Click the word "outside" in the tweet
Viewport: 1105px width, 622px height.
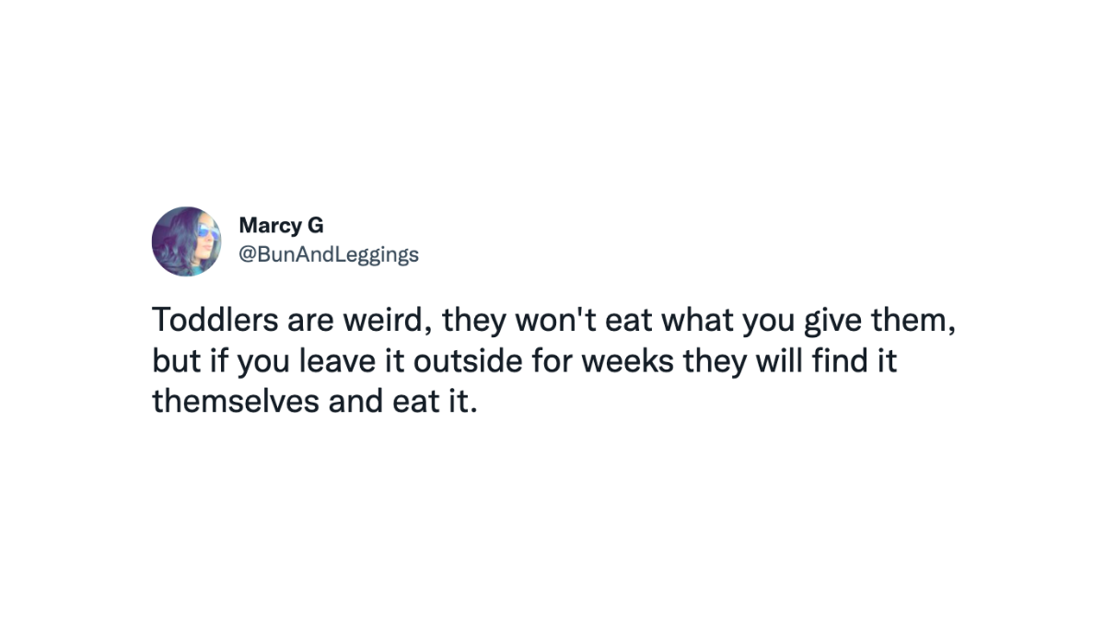coord(470,361)
